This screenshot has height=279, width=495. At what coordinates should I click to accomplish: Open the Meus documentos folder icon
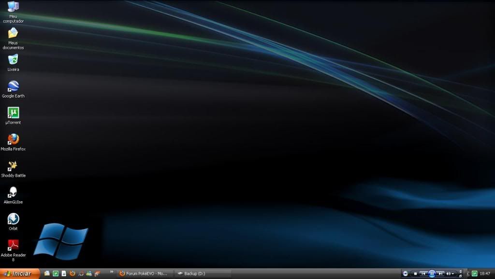point(13,33)
